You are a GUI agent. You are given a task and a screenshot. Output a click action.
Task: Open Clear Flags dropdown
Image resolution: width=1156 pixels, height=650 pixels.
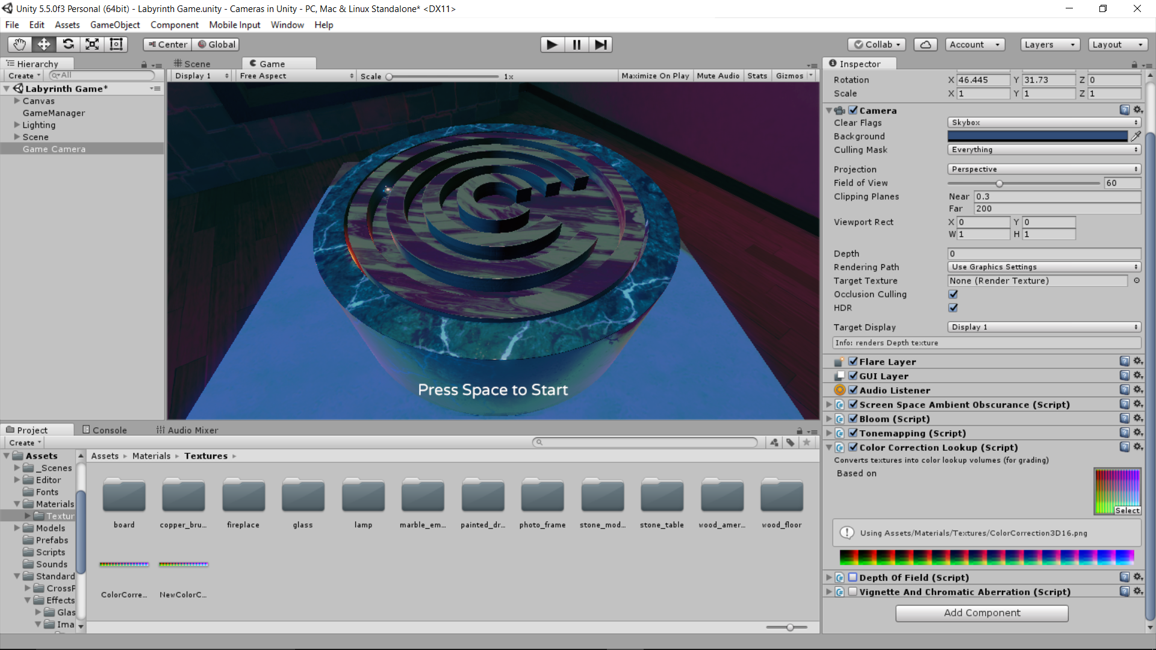pyautogui.click(x=1045, y=122)
